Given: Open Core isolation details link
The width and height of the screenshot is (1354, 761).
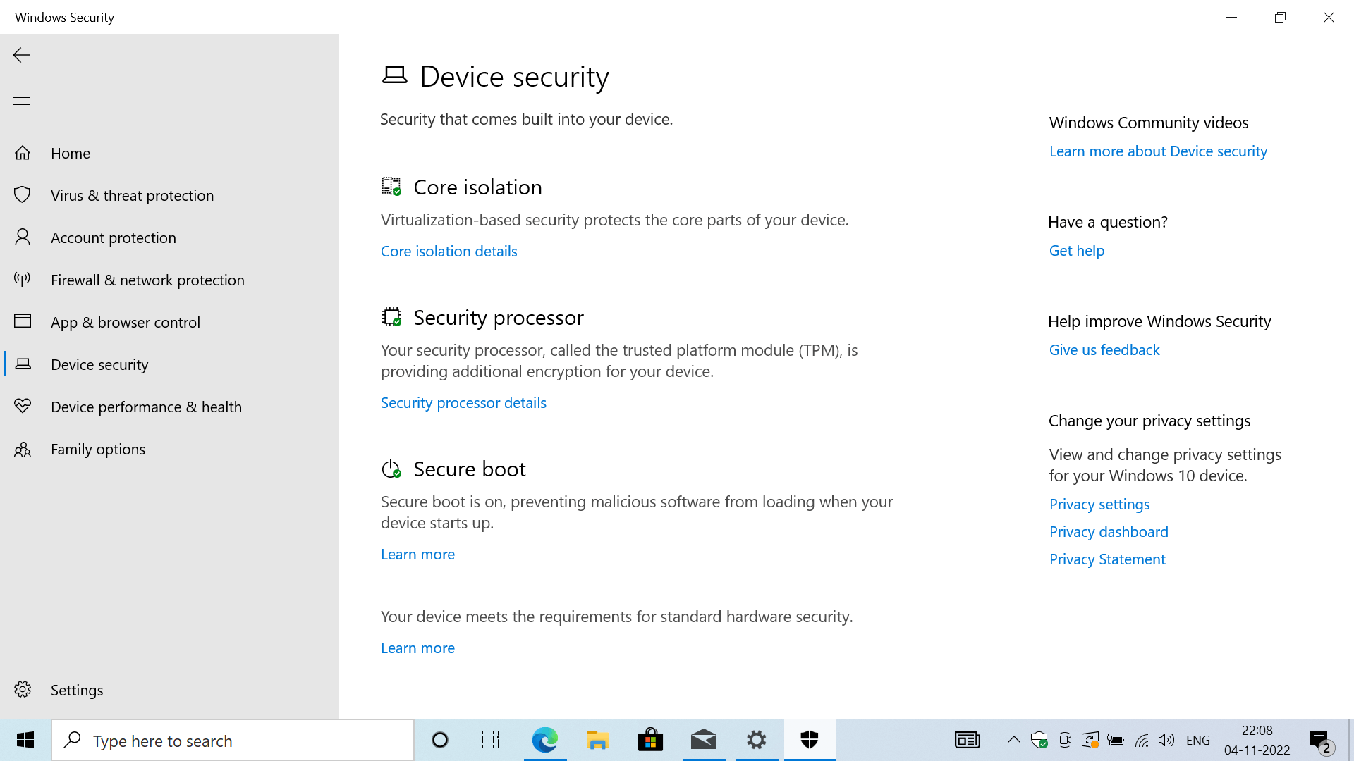Looking at the screenshot, I should [x=449, y=252].
